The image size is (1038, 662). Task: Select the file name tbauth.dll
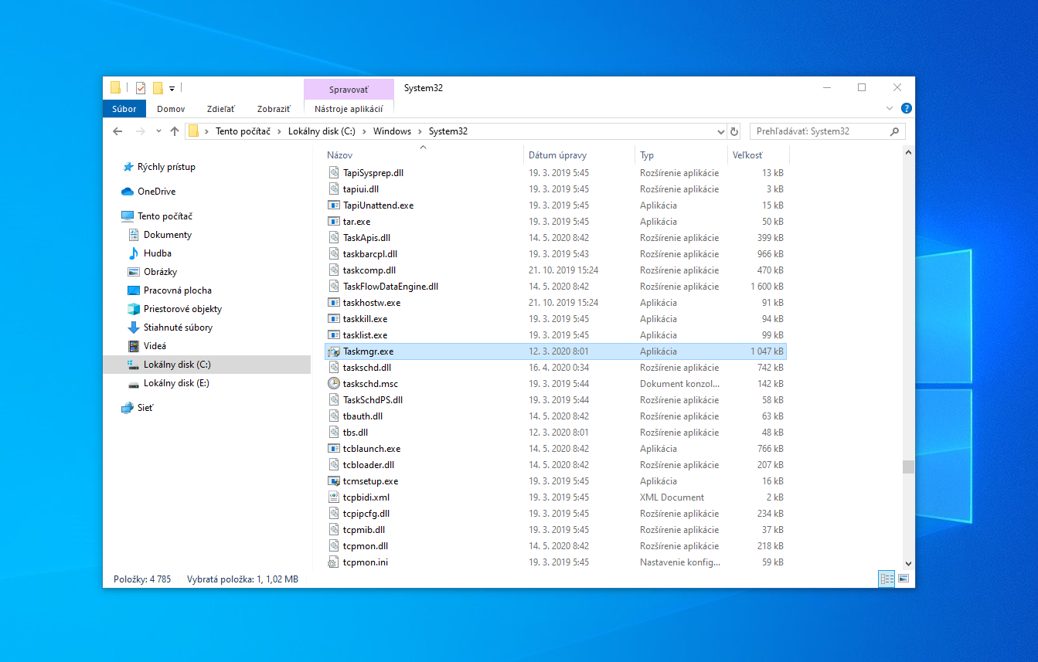pos(363,416)
